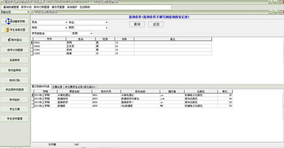284x148 pixels.
Task: Open 教材登记 in the sidebar
Action: [15, 40]
